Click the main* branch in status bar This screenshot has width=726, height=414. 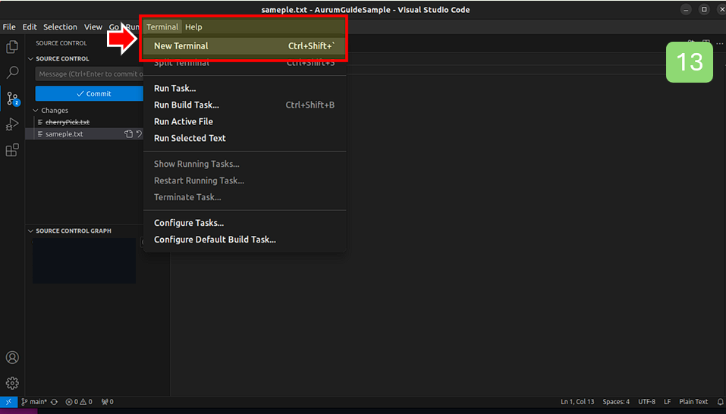coord(34,402)
